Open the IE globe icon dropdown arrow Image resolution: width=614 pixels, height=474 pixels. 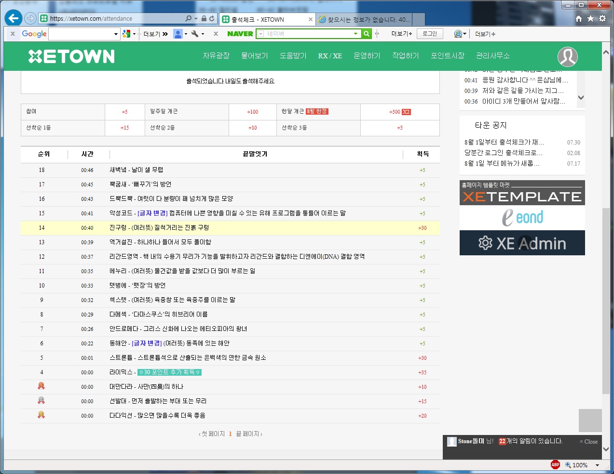pyautogui.click(x=465, y=34)
